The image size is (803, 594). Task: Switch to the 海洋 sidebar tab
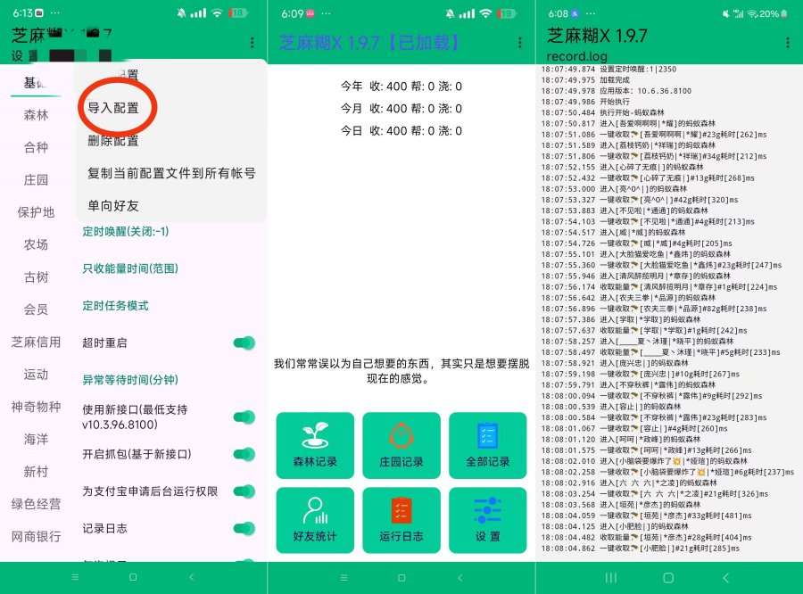[36, 440]
